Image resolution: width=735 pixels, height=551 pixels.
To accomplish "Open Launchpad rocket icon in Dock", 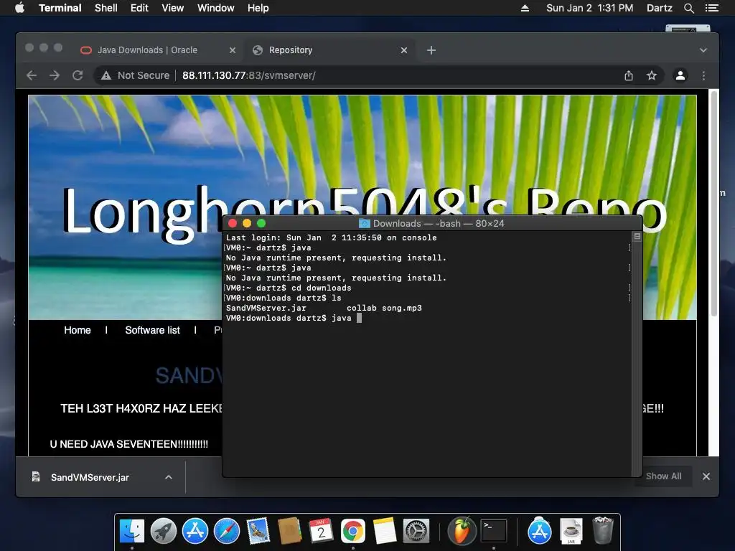I will [164, 531].
